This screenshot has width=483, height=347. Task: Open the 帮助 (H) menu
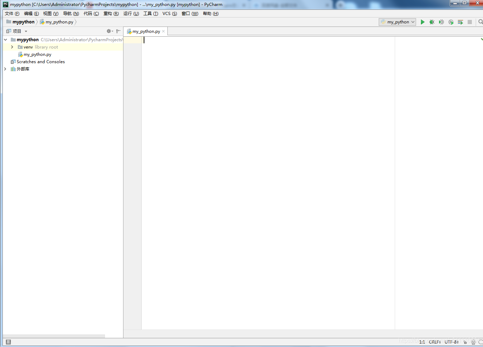click(x=211, y=14)
